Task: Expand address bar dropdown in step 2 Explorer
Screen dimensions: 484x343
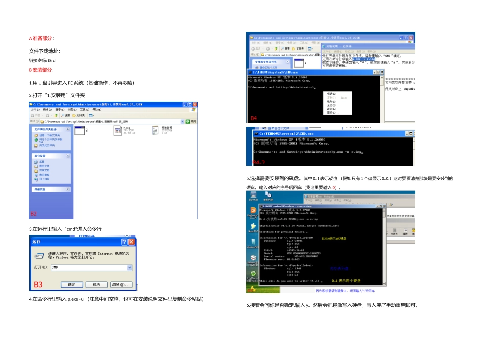Action: (182, 121)
